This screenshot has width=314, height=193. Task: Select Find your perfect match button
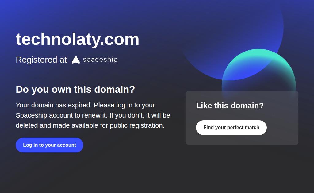(x=231, y=128)
